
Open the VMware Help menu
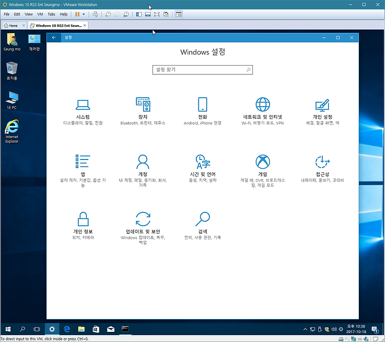pos(64,14)
